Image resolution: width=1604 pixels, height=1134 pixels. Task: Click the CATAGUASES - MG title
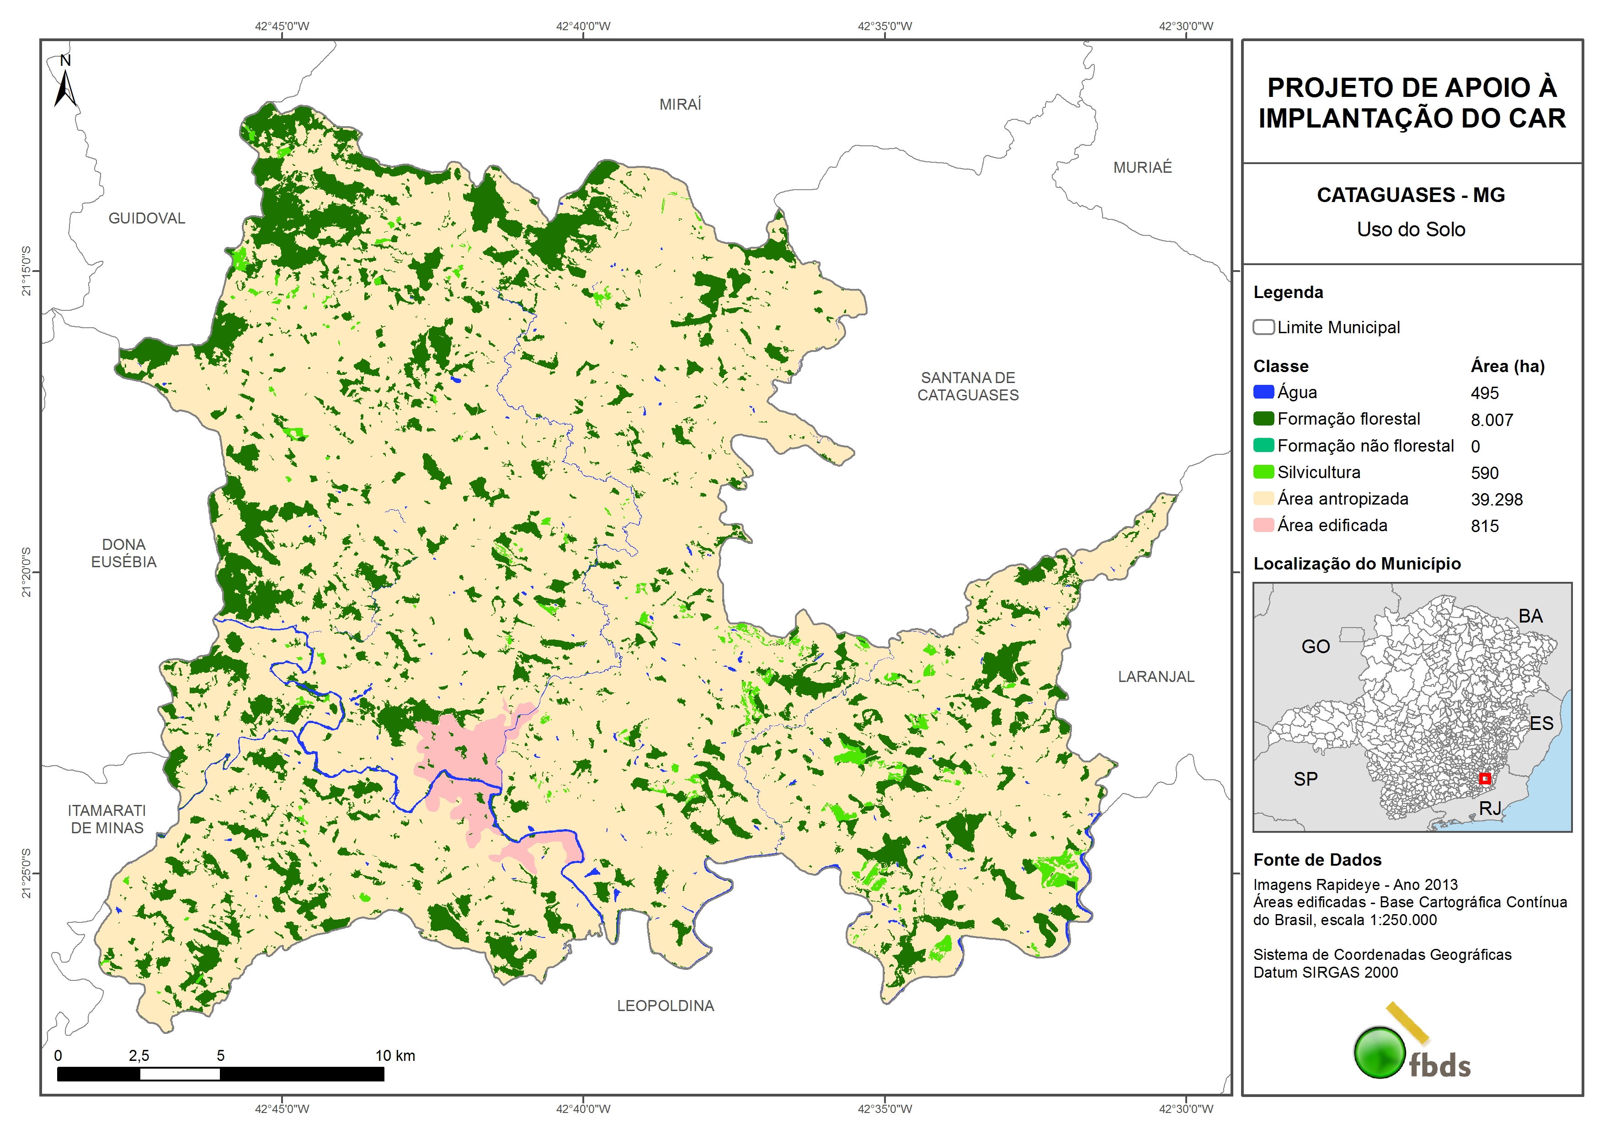point(1411,195)
